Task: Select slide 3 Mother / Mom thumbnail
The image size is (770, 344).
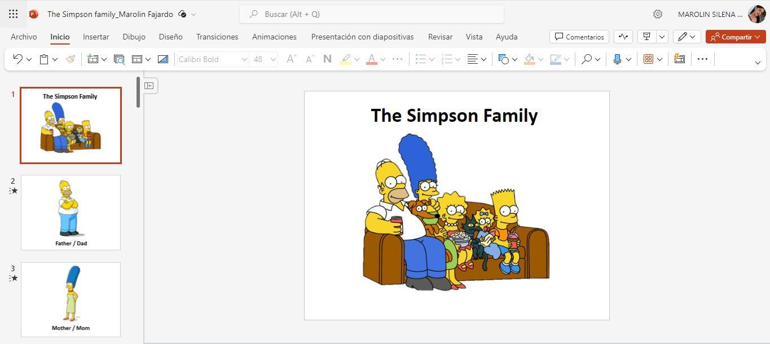Action: click(71, 299)
